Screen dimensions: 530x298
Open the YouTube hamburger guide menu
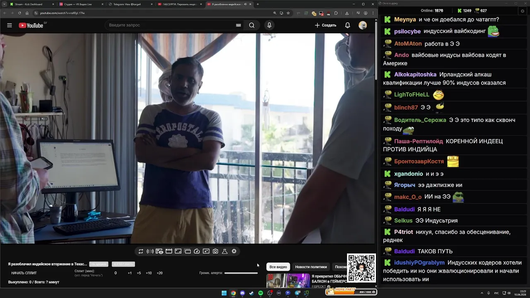click(x=10, y=25)
